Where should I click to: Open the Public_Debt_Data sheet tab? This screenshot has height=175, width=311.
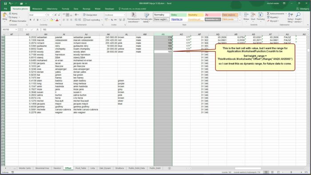pos(137,168)
